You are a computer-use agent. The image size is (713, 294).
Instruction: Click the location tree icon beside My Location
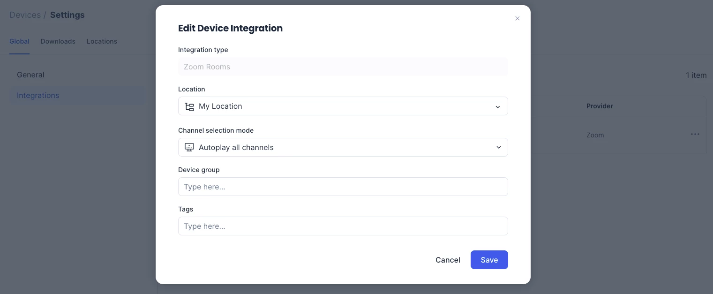[x=189, y=106]
